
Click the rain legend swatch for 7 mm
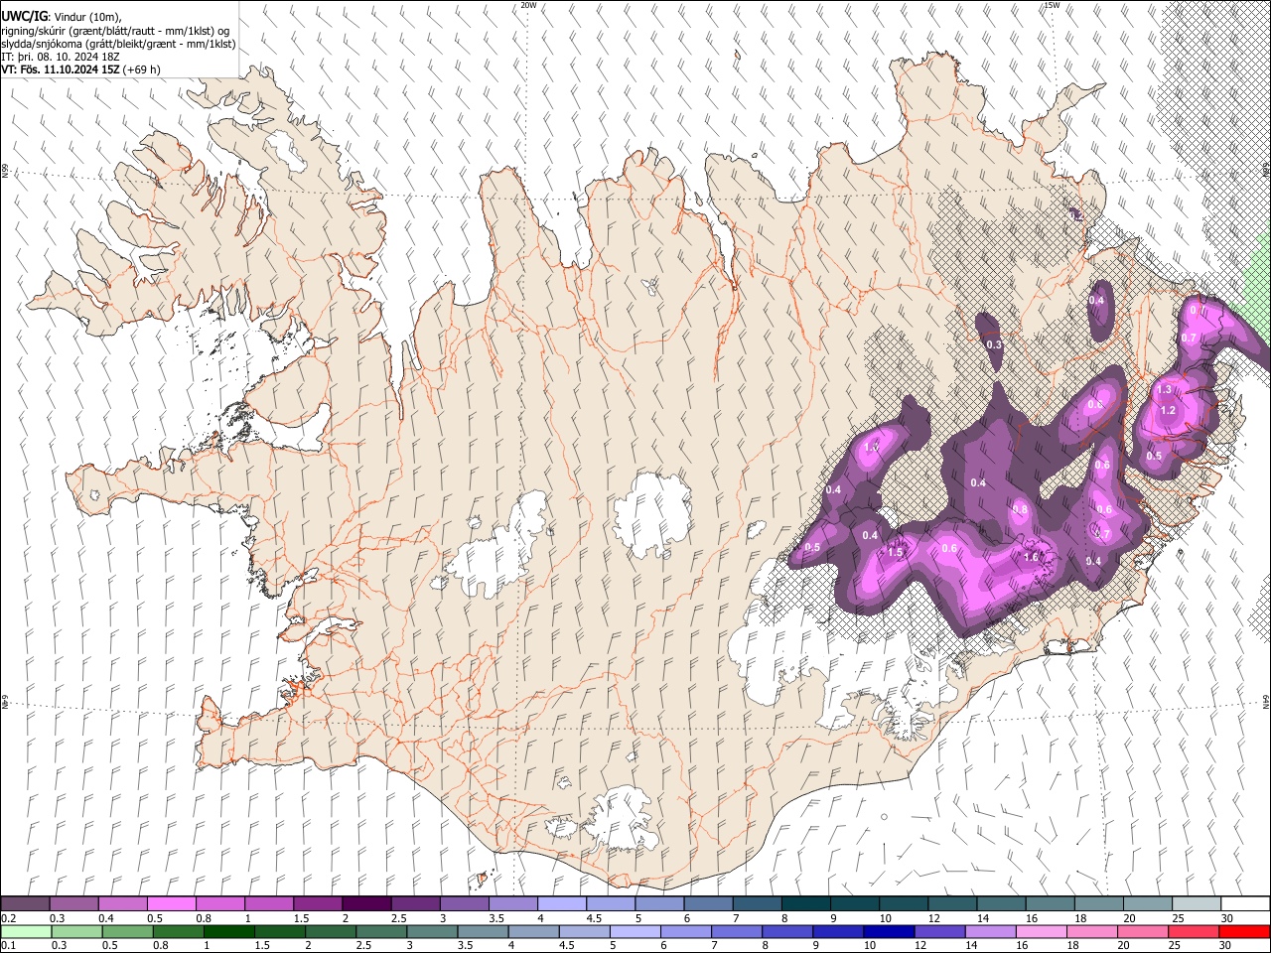coord(737,931)
